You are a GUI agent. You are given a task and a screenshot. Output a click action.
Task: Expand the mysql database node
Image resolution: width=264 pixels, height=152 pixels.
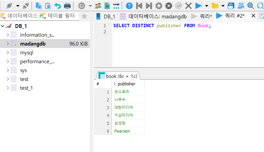(8, 52)
